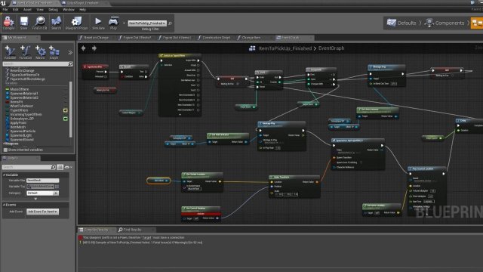
Task: Click the Components mode icon
Action: tap(429, 23)
